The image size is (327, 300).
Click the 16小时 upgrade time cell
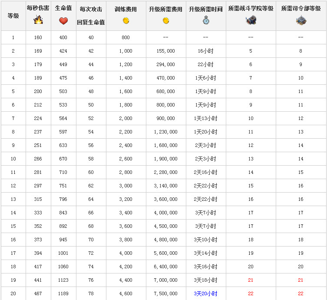206,51
